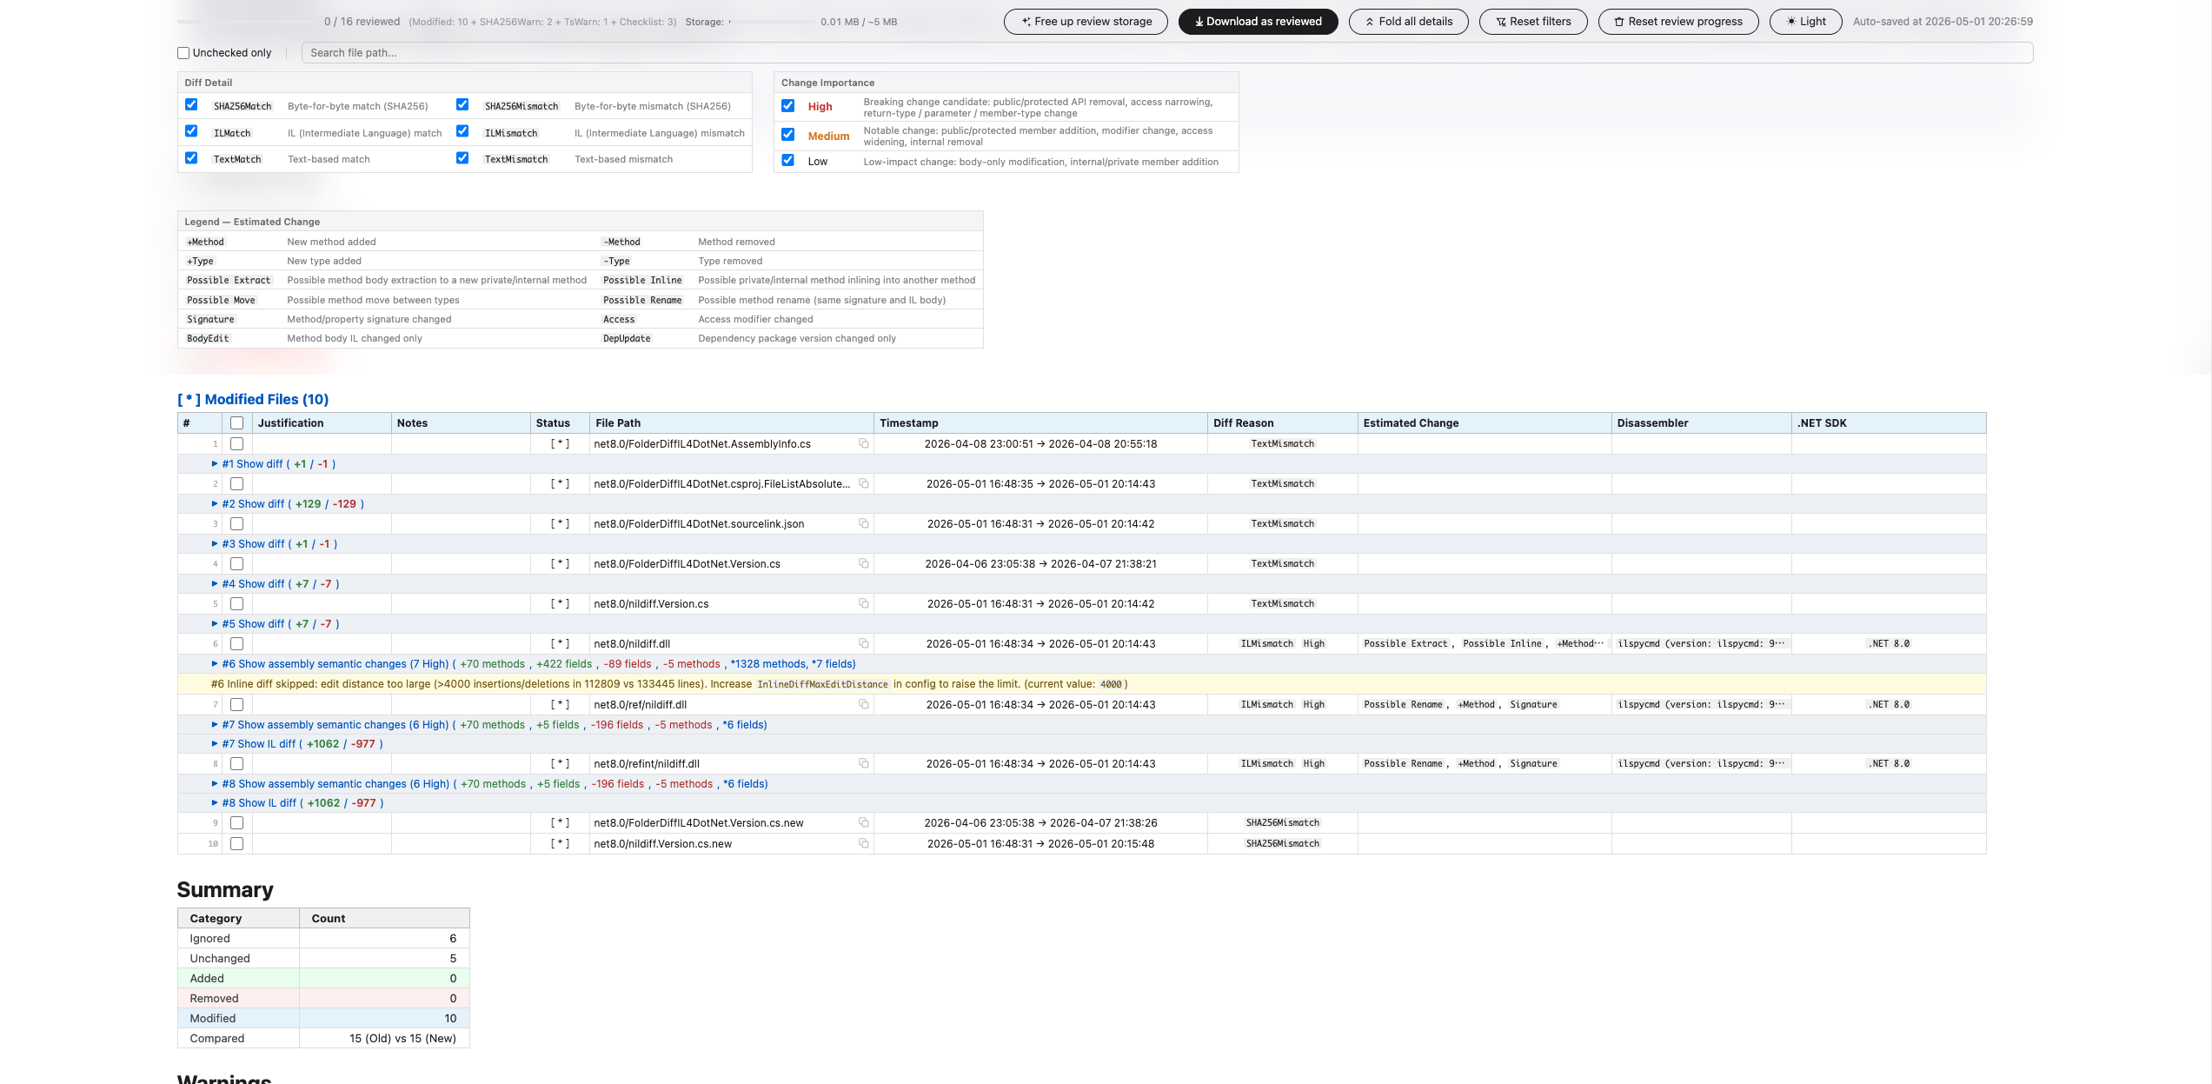Uncheck the SHA256Mismatch filter
2212x1084 pixels.
(x=462, y=104)
